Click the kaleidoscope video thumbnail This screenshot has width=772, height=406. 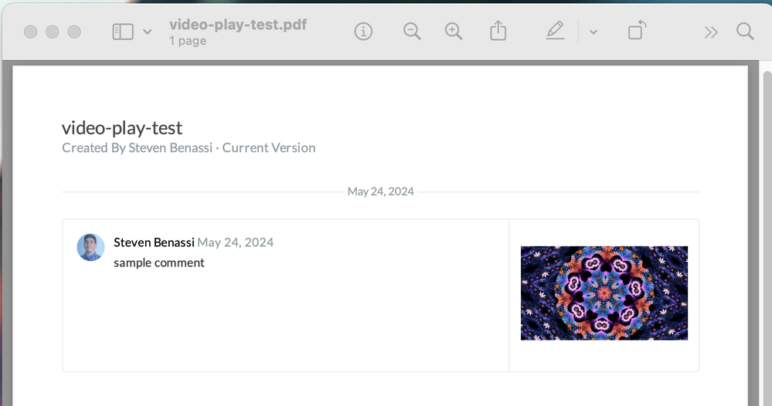(x=604, y=293)
